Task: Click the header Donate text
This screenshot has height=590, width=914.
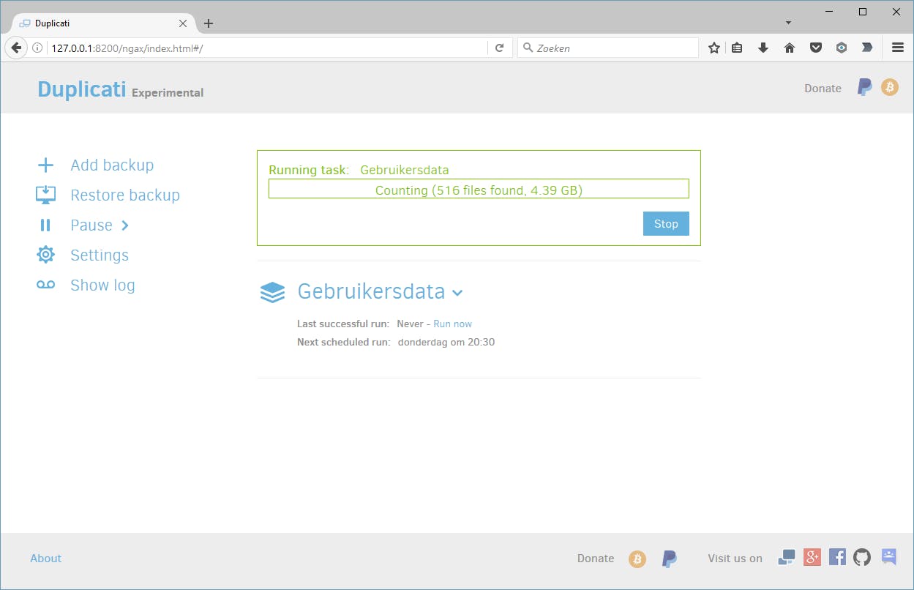Action: click(823, 89)
